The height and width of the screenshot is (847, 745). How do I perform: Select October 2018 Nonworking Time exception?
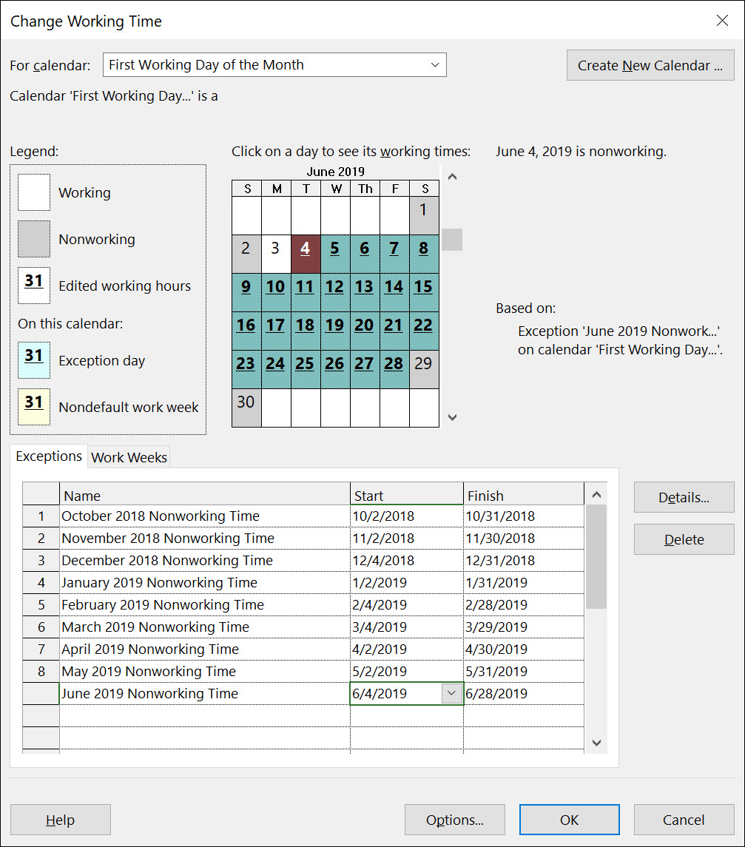click(205, 516)
